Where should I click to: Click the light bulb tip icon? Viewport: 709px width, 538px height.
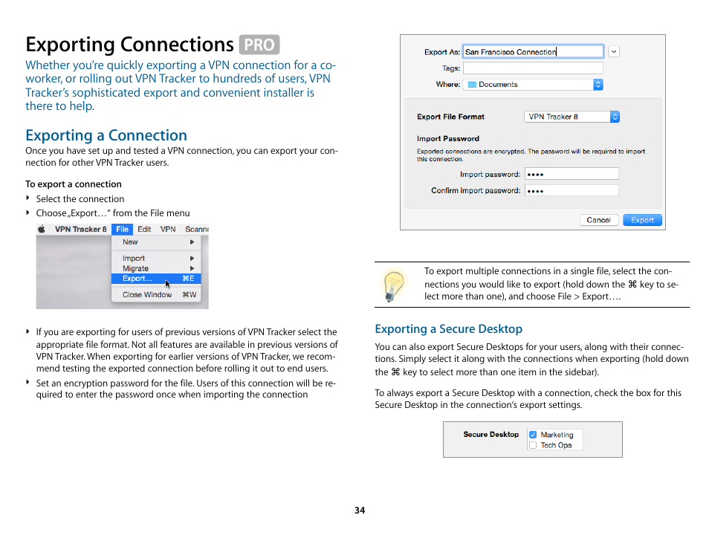click(393, 286)
